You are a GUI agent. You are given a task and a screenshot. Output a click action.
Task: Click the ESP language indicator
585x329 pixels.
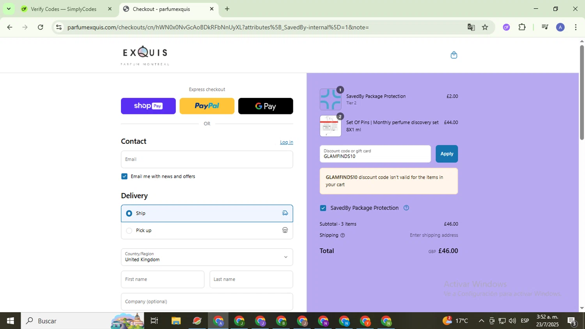(x=525, y=321)
